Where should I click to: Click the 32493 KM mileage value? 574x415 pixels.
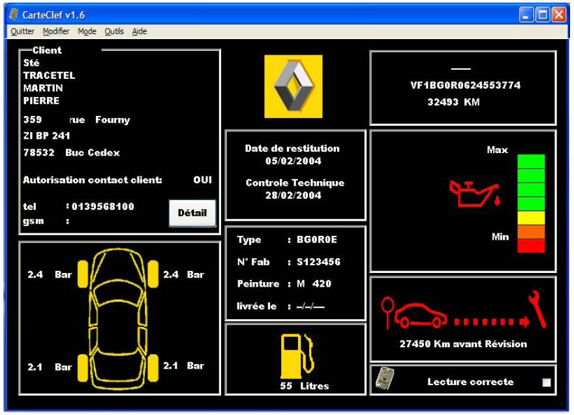tap(453, 102)
